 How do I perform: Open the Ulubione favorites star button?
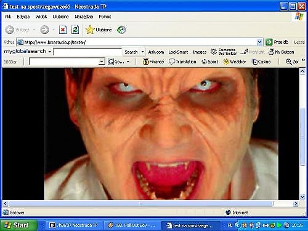click(x=99, y=30)
